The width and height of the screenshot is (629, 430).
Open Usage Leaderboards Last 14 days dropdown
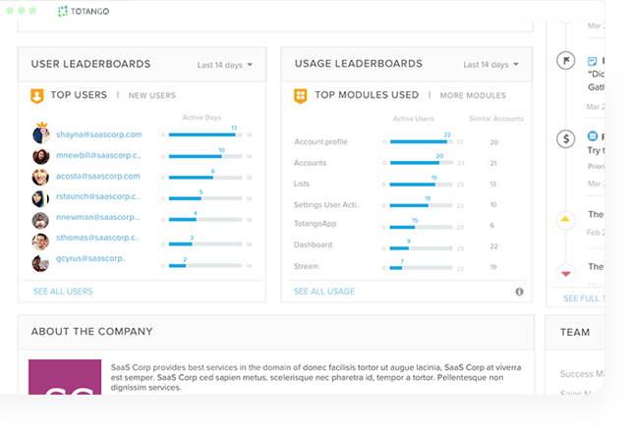[x=490, y=65]
